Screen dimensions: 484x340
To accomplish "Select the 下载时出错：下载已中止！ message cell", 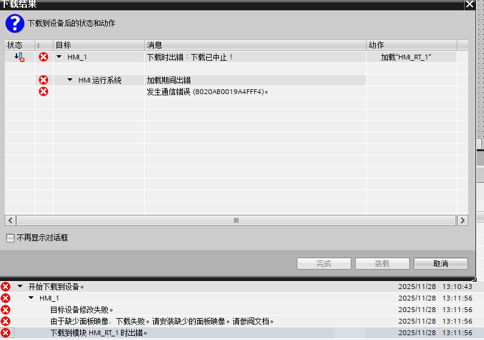I will [255, 57].
